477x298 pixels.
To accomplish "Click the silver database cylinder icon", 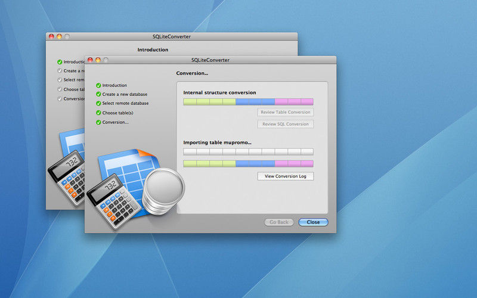I will [163, 191].
